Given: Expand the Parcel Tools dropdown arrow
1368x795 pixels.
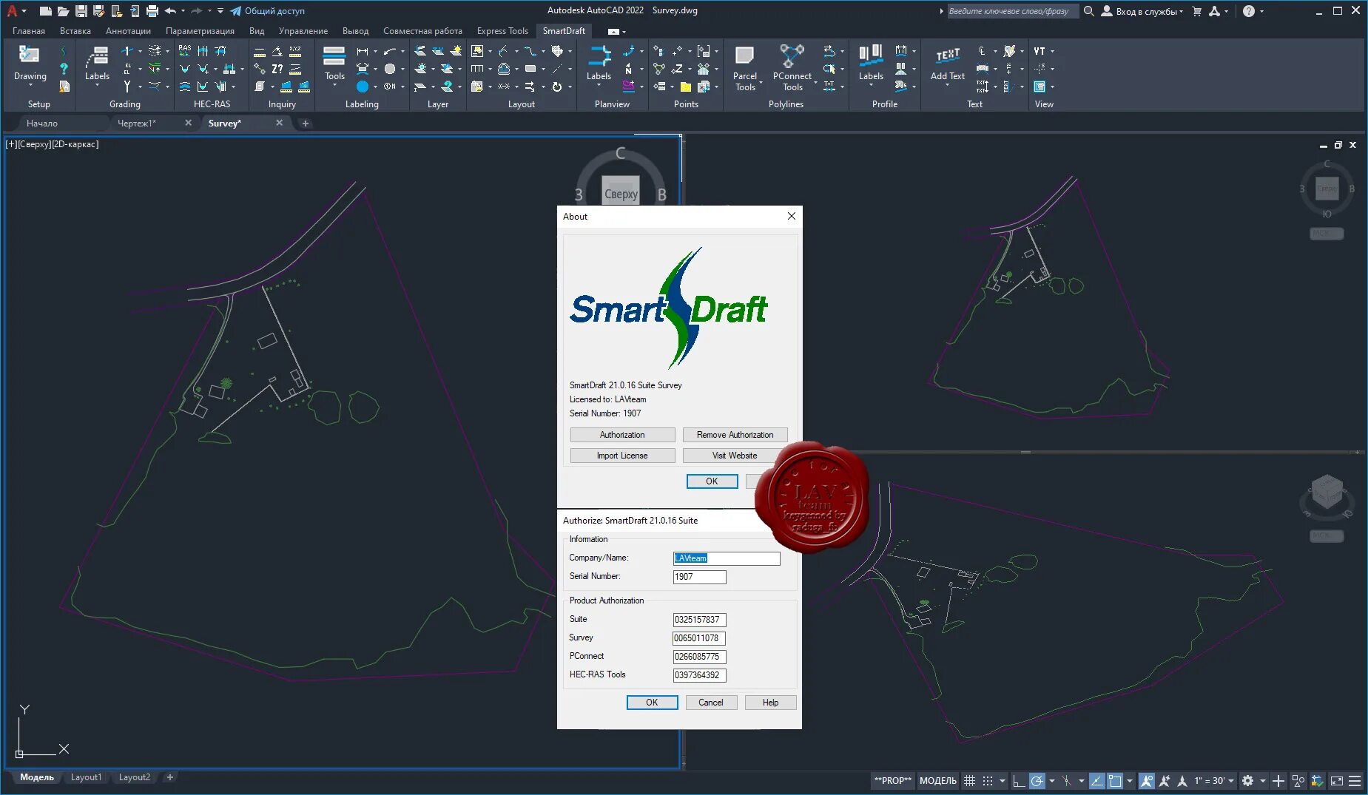Looking at the screenshot, I should click(761, 82).
